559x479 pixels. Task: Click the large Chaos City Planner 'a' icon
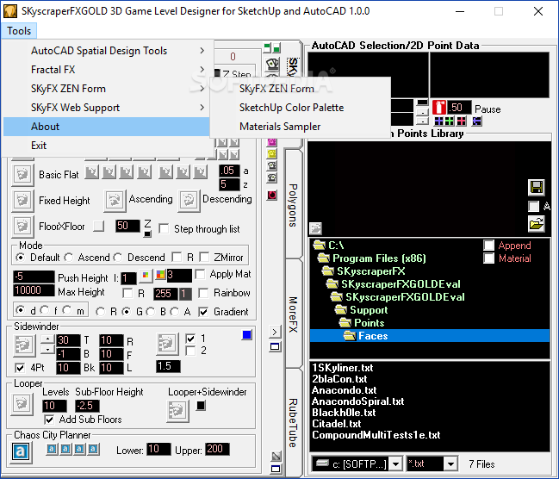(21, 452)
